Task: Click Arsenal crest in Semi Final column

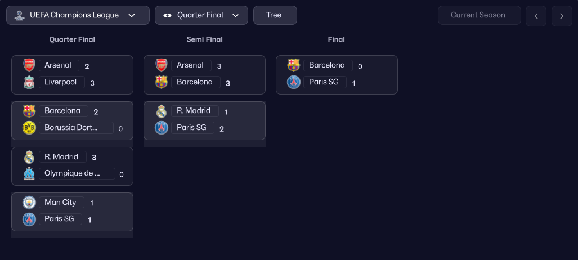Action: 162,65
